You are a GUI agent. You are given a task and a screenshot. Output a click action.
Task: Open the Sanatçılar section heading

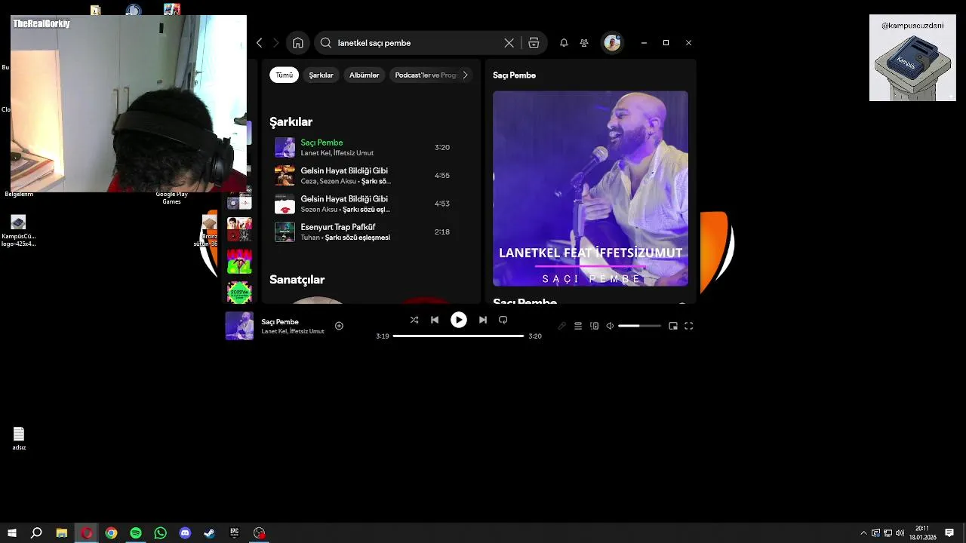point(297,280)
